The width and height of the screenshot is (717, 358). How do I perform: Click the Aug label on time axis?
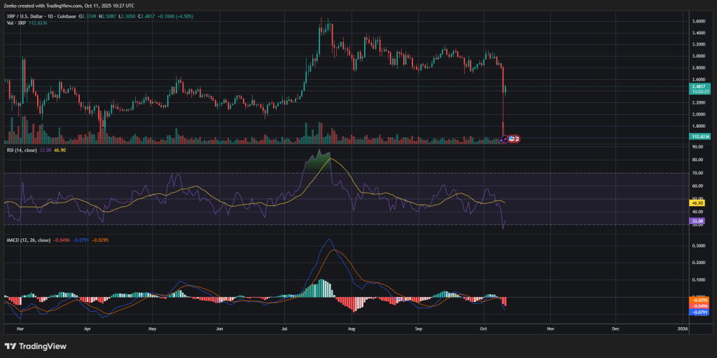352,327
